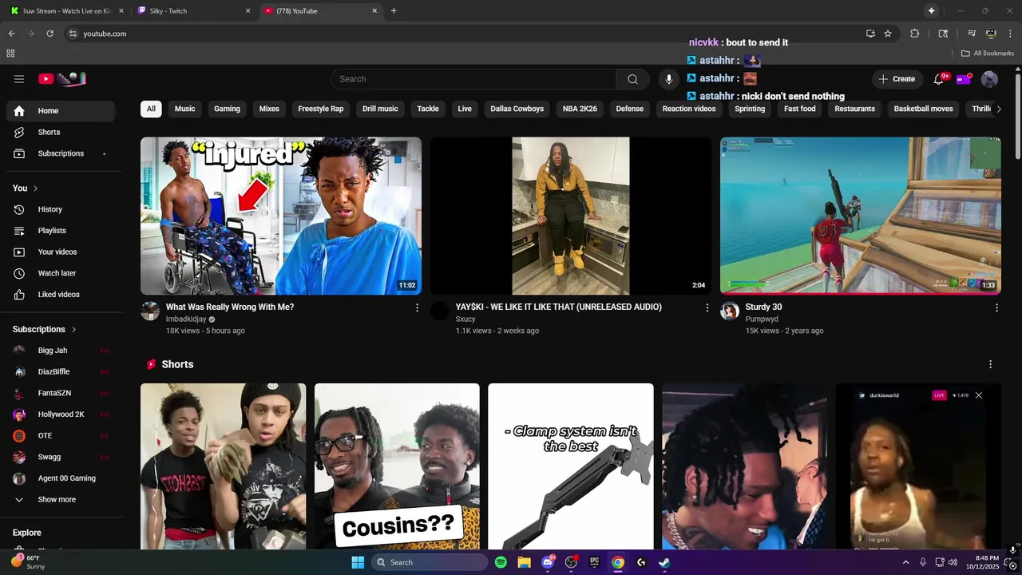
Task: Go to Shorts in the sidebar
Action: [x=61, y=132]
